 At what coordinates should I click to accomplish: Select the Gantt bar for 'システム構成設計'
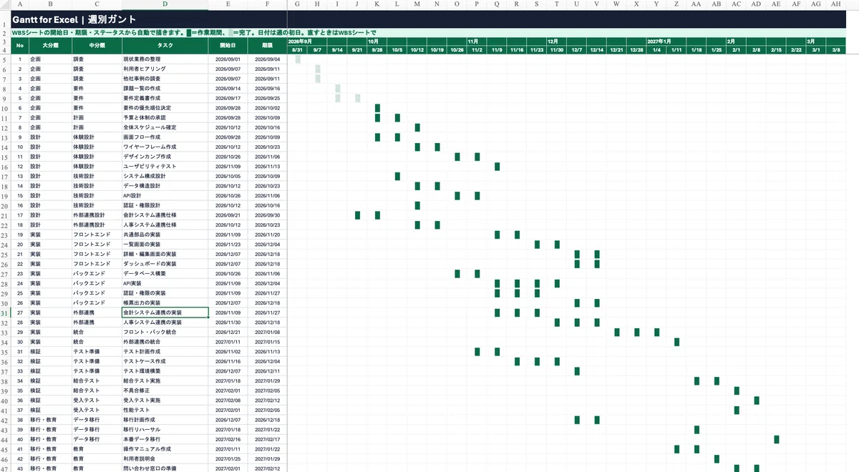coord(397,176)
